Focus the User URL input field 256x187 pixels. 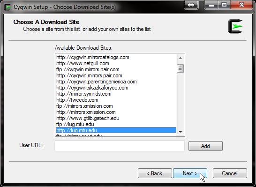click(120, 146)
